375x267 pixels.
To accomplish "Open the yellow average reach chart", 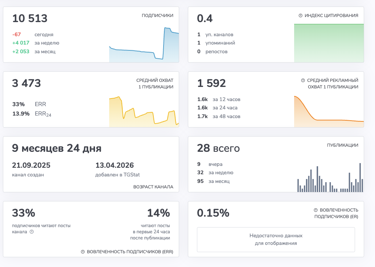I will pyautogui.click(x=144, y=112).
